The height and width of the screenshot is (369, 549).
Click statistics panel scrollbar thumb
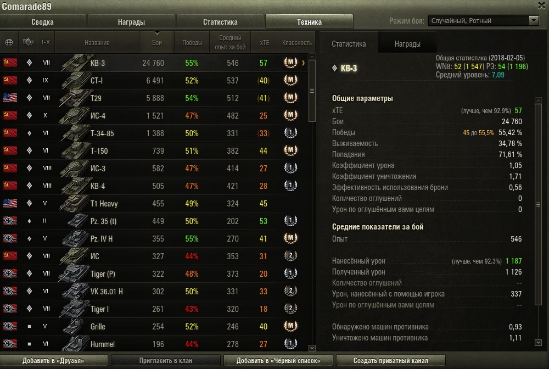pyautogui.click(x=538, y=204)
